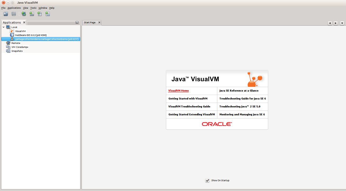Close the Applications panel tab
The height and width of the screenshot is (191, 346).
(x=24, y=22)
